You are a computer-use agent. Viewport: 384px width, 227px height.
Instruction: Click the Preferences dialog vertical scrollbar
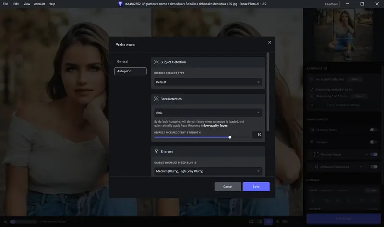click(x=268, y=92)
